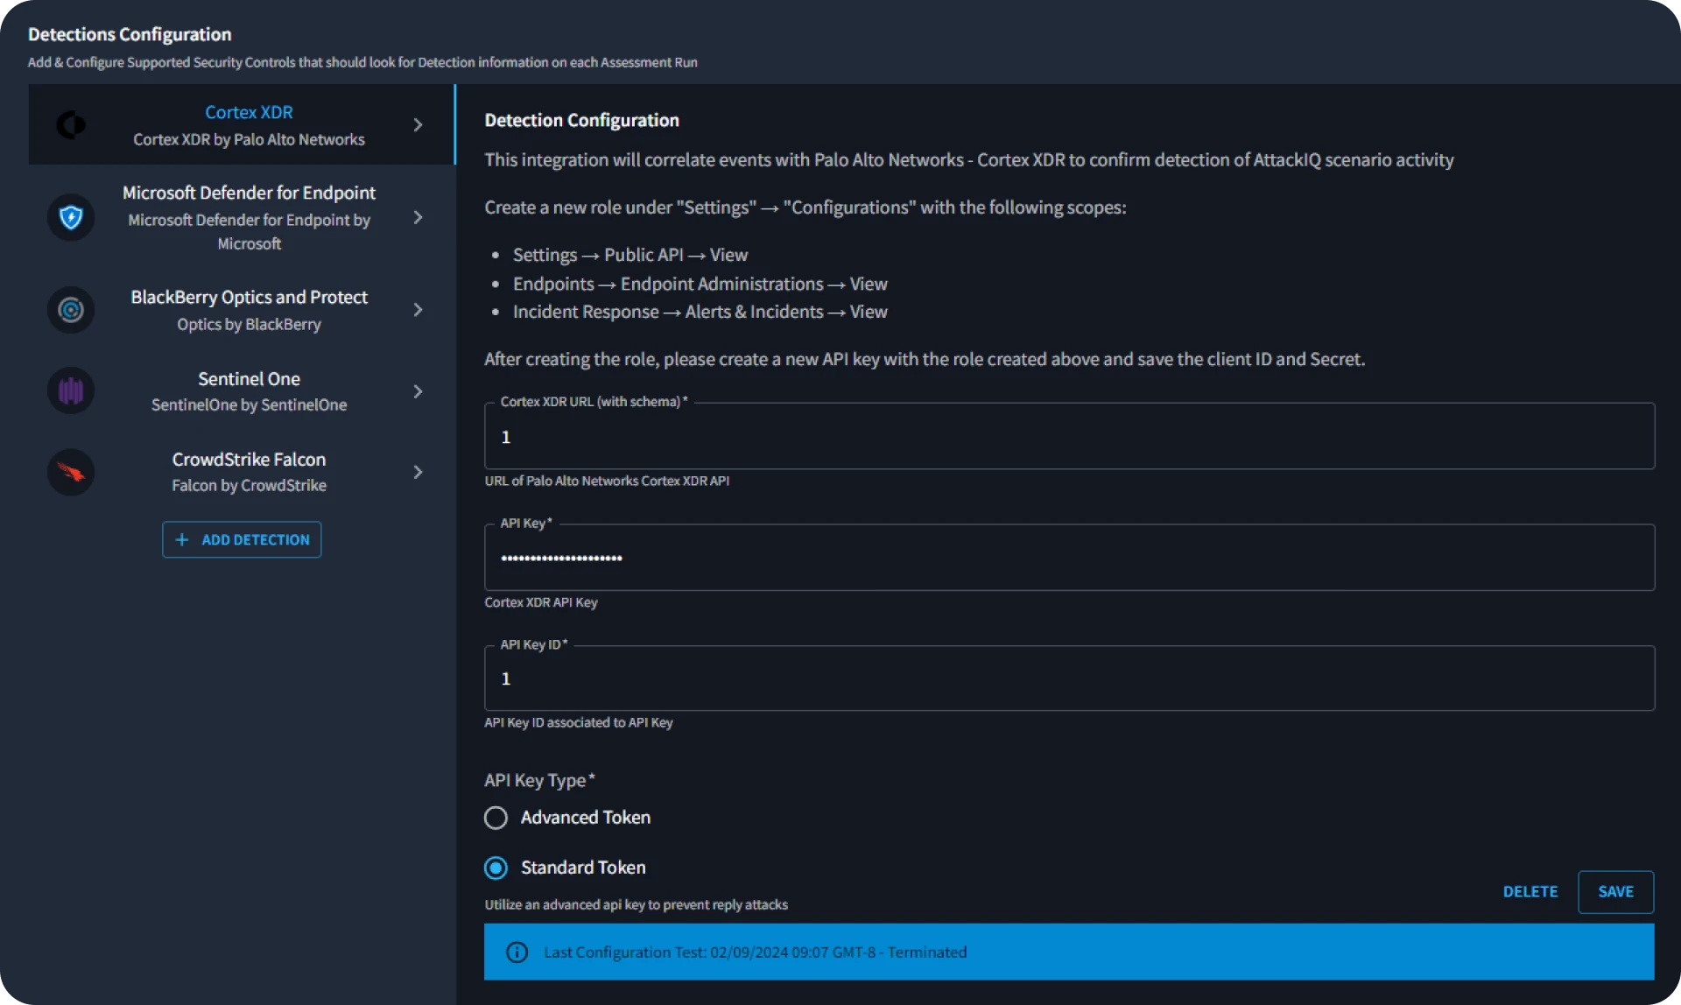Expand the Sentinel One chevron arrow
Image resolution: width=1681 pixels, height=1005 pixels.
(418, 391)
